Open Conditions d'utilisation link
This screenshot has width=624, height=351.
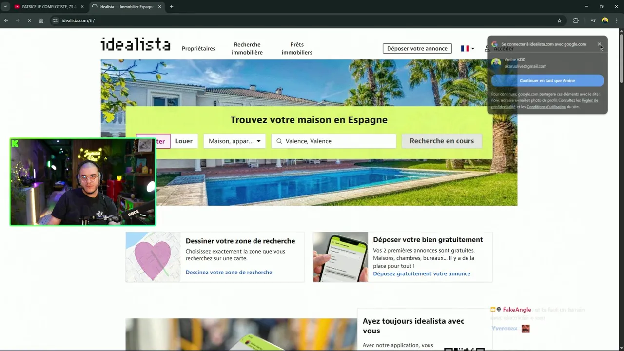coord(546,107)
